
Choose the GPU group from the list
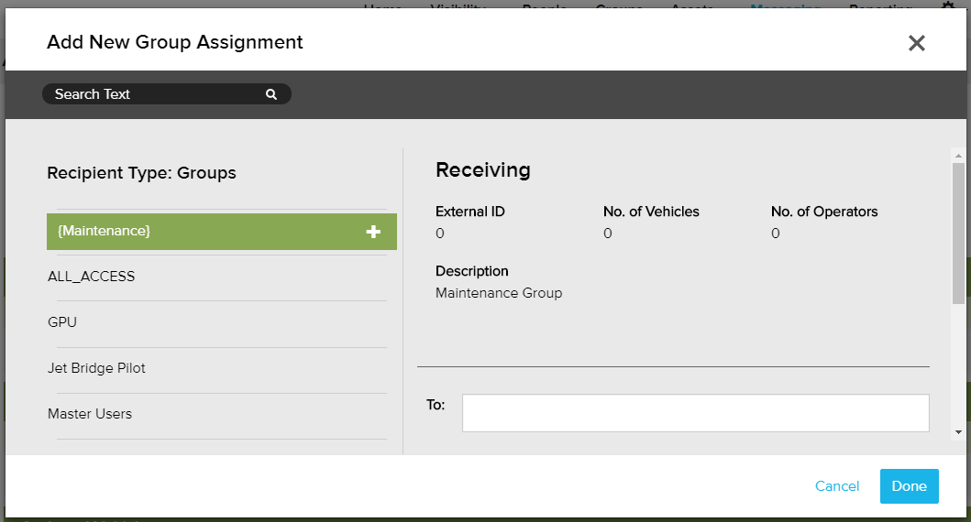tap(62, 322)
